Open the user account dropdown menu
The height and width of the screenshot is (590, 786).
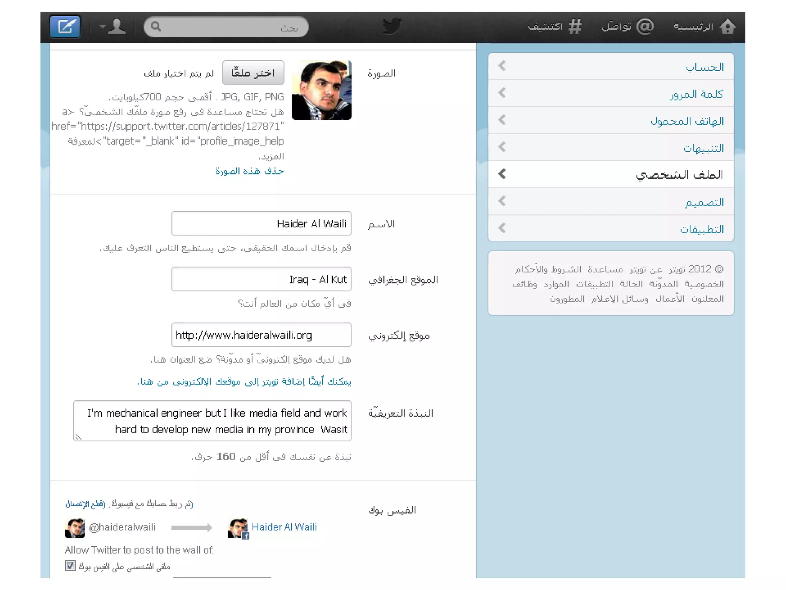(113, 27)
